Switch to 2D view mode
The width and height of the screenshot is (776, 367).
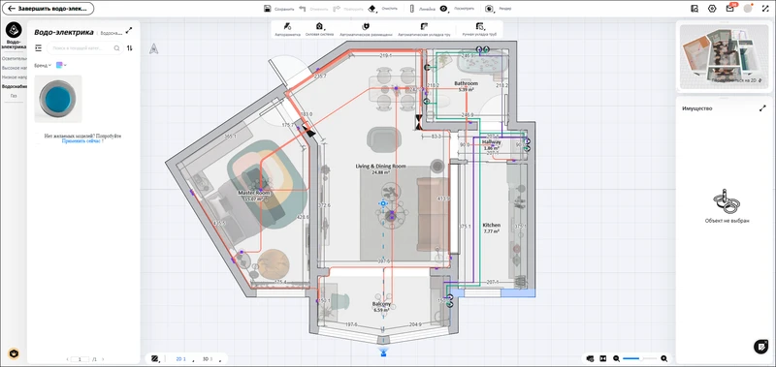[181, 359]
